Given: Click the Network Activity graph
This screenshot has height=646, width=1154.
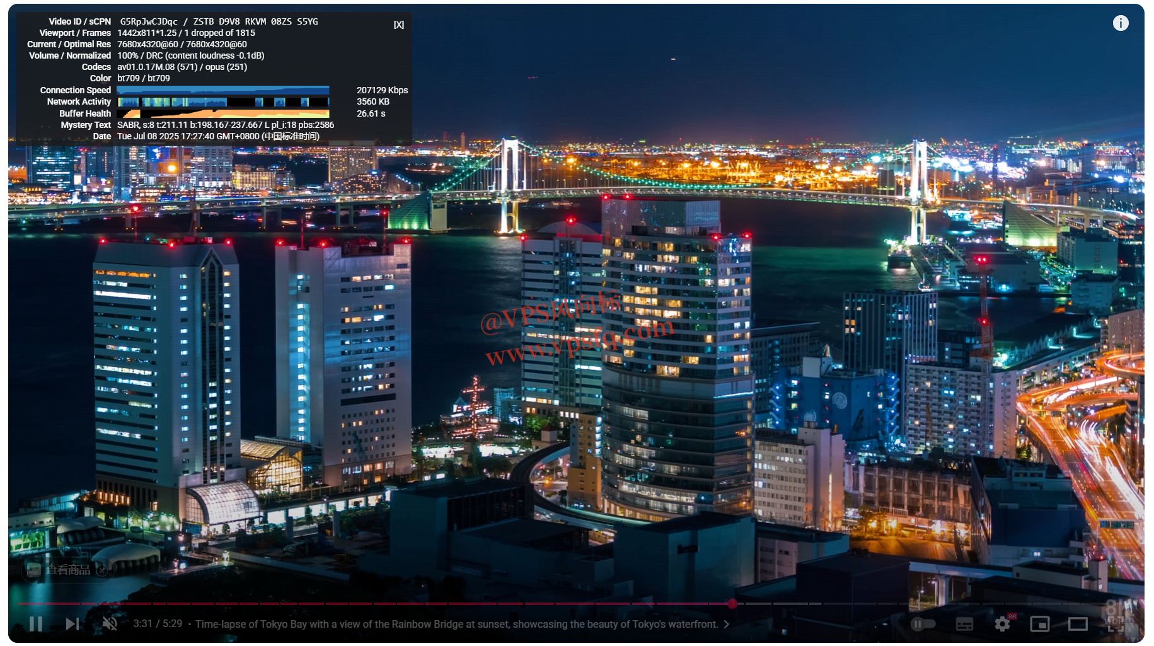Looking at the screenshot, I should coord(223,101).
